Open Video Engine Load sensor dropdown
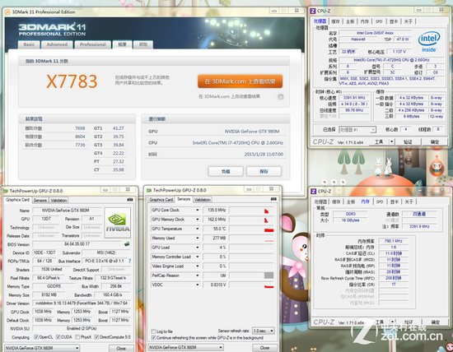The height and width of the screenshot is (352, 453). click(x=198, y=266)
